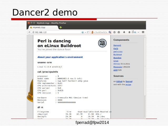Open the add-on toolbar dropdown arrow
Screen dimensions: 168x126
pyautogui.click(x=138, y=32)
